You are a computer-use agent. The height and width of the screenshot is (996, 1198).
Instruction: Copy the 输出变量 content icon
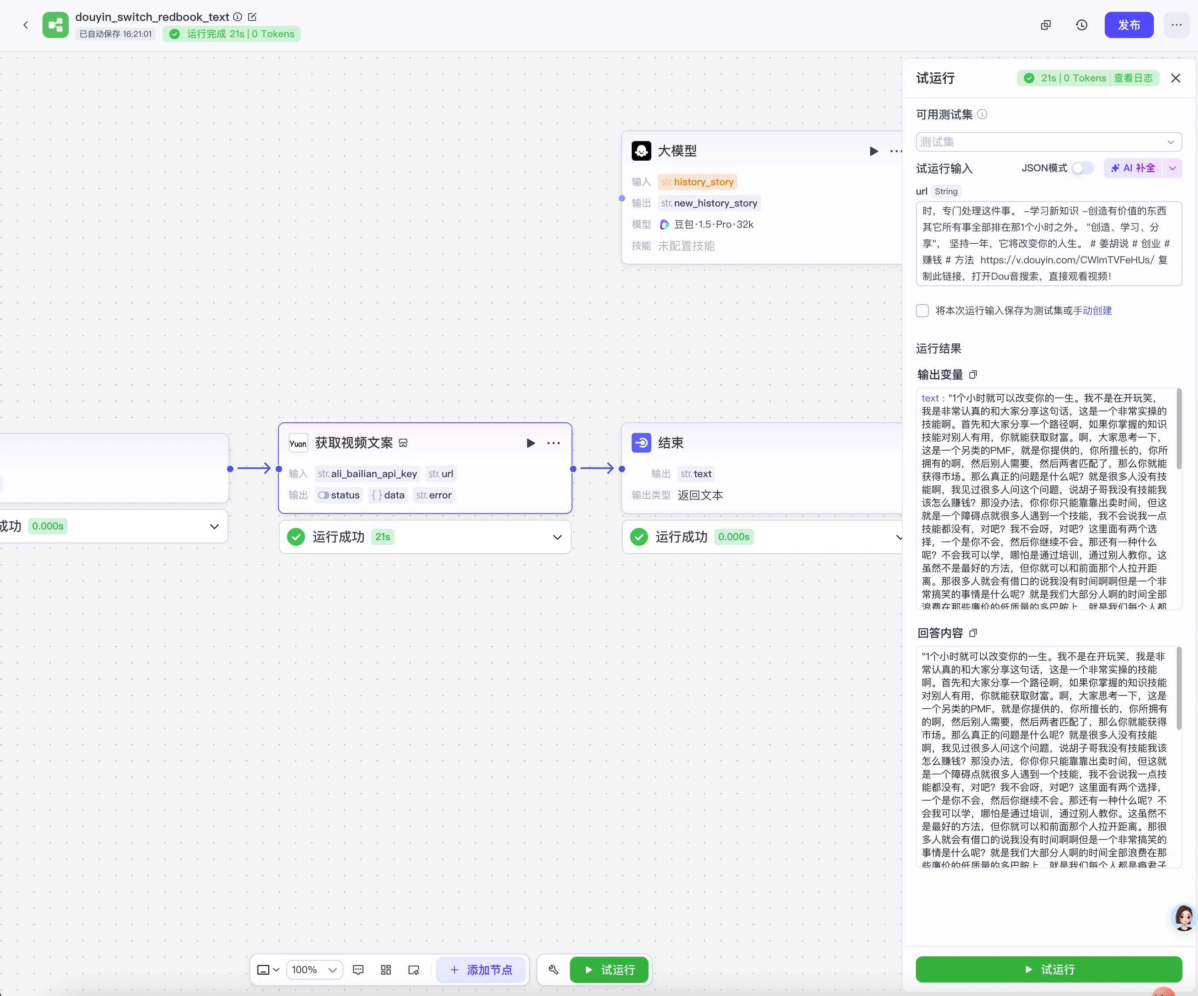(x=973, y=375)
